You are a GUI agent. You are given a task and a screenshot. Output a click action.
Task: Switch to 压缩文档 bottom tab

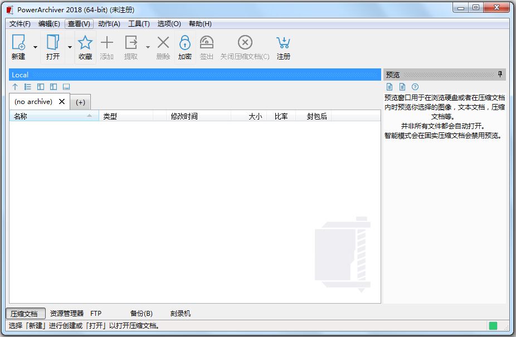(x=25, y=314)
